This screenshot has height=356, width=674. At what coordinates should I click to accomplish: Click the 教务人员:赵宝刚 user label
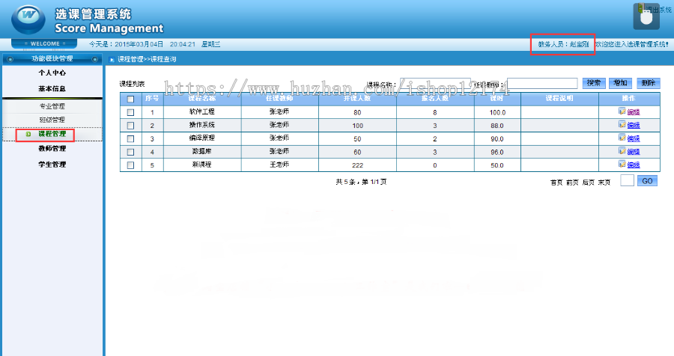[x=563, y=44]
